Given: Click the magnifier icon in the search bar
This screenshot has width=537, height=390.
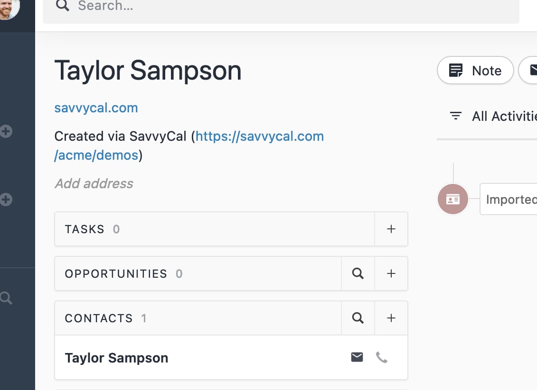Looking at the screenshot, I should 62,5.
